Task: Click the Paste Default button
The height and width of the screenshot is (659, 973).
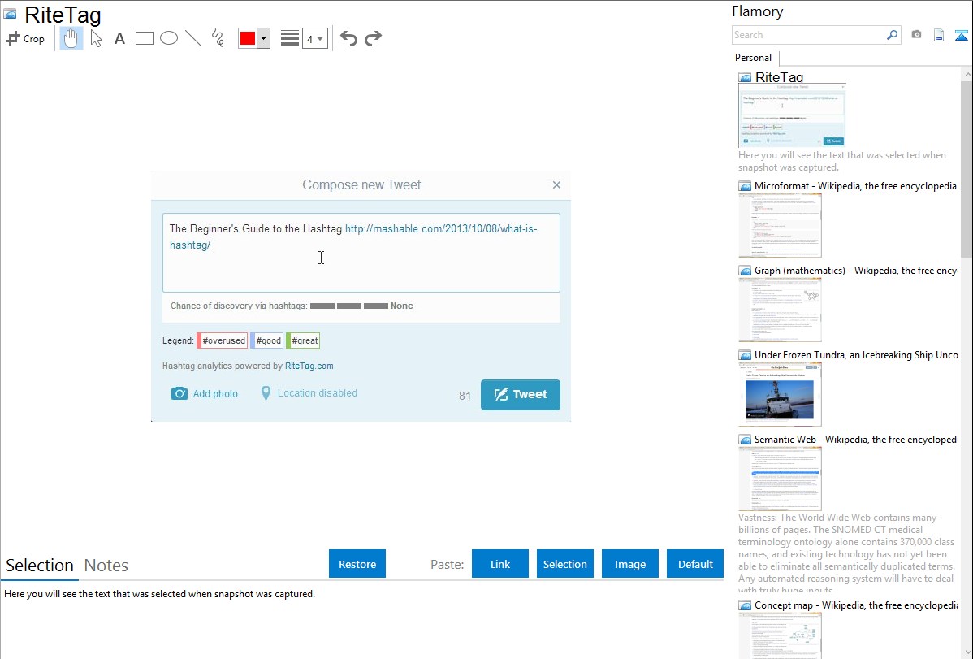Action: click(x=695, y=564)
